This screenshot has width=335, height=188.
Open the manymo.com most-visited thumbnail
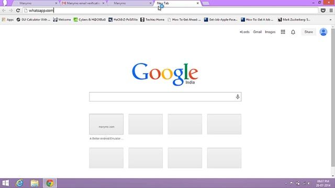[x=106, y=124]
